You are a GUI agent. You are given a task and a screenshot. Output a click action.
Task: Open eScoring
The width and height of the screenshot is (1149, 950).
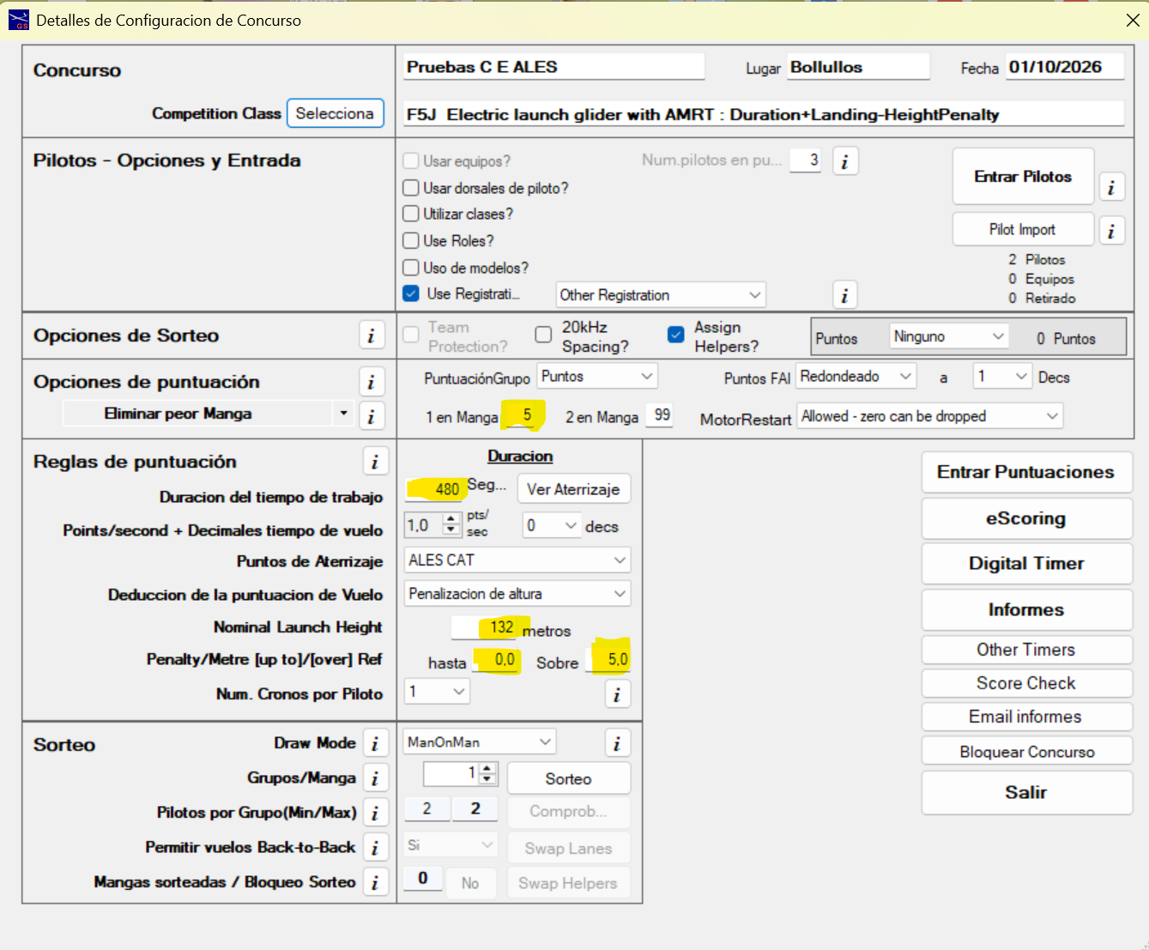[1026, 518]
